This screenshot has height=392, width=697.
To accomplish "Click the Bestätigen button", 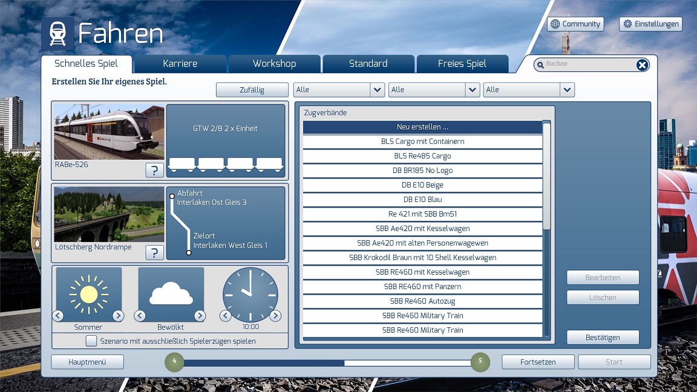I will pos(603,338).
